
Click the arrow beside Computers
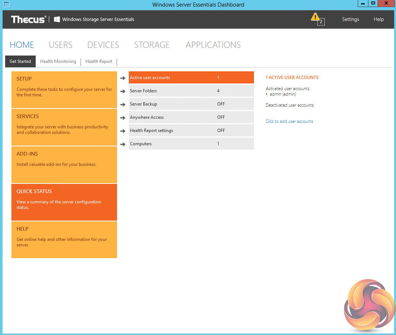coord(123,144)
